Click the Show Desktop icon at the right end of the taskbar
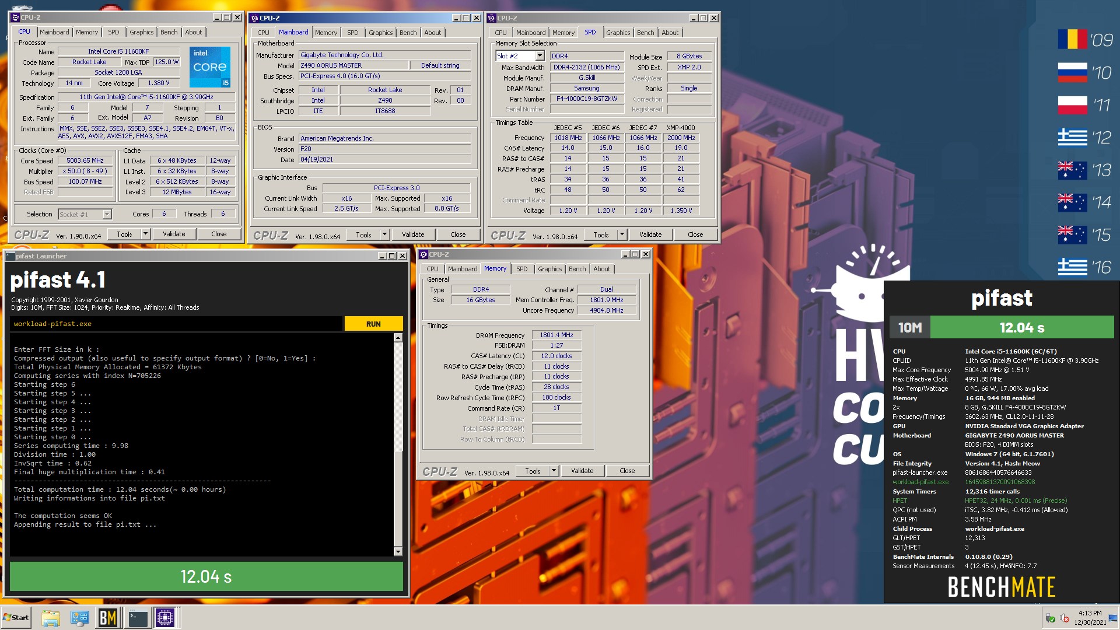Viewport: 1120px width, 630px height. pos(1113,618)
